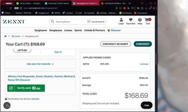Click the zennioptical.com URL address field
188x112 pixels.
click(x=41, y=8)
